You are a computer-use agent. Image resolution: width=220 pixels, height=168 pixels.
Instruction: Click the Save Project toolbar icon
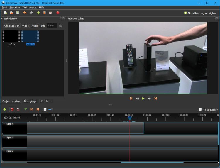pos(18,13)
